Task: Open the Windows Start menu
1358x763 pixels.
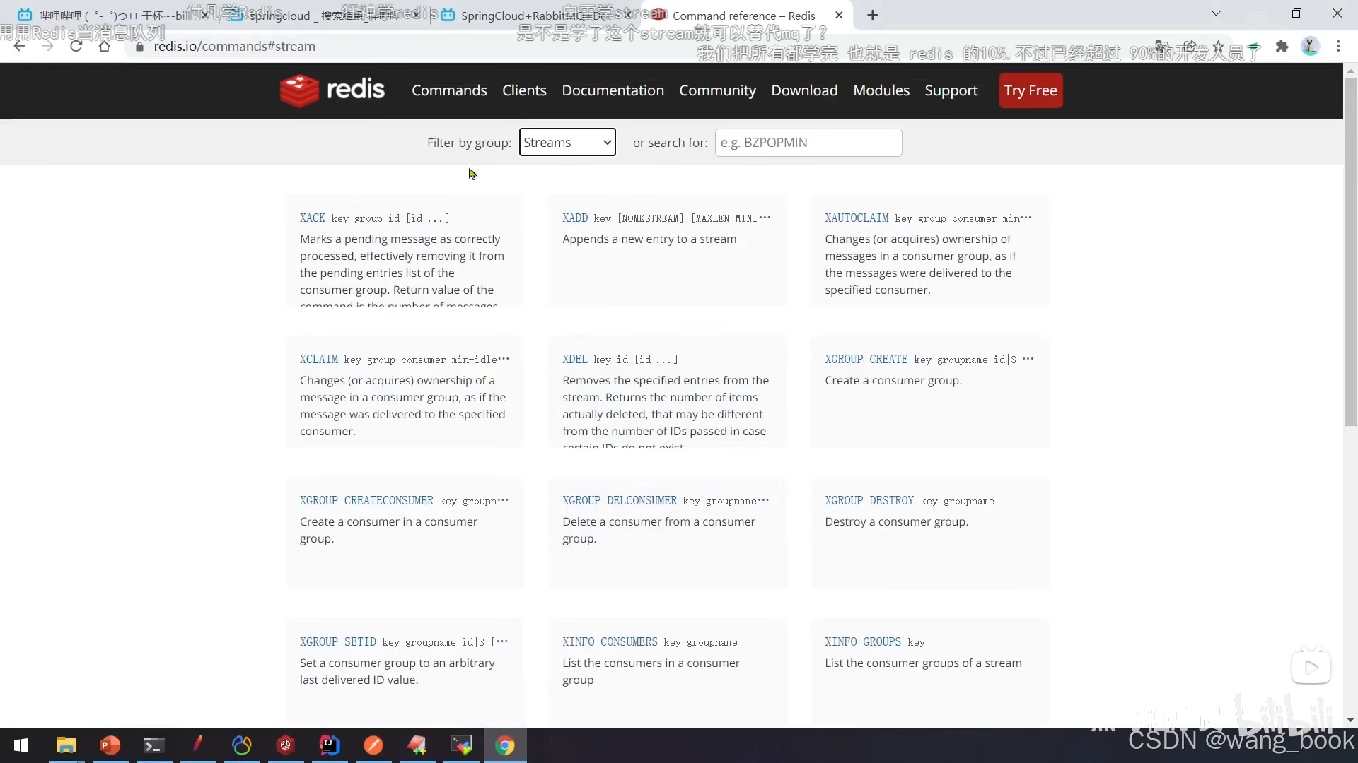Action: coord(21,745)
